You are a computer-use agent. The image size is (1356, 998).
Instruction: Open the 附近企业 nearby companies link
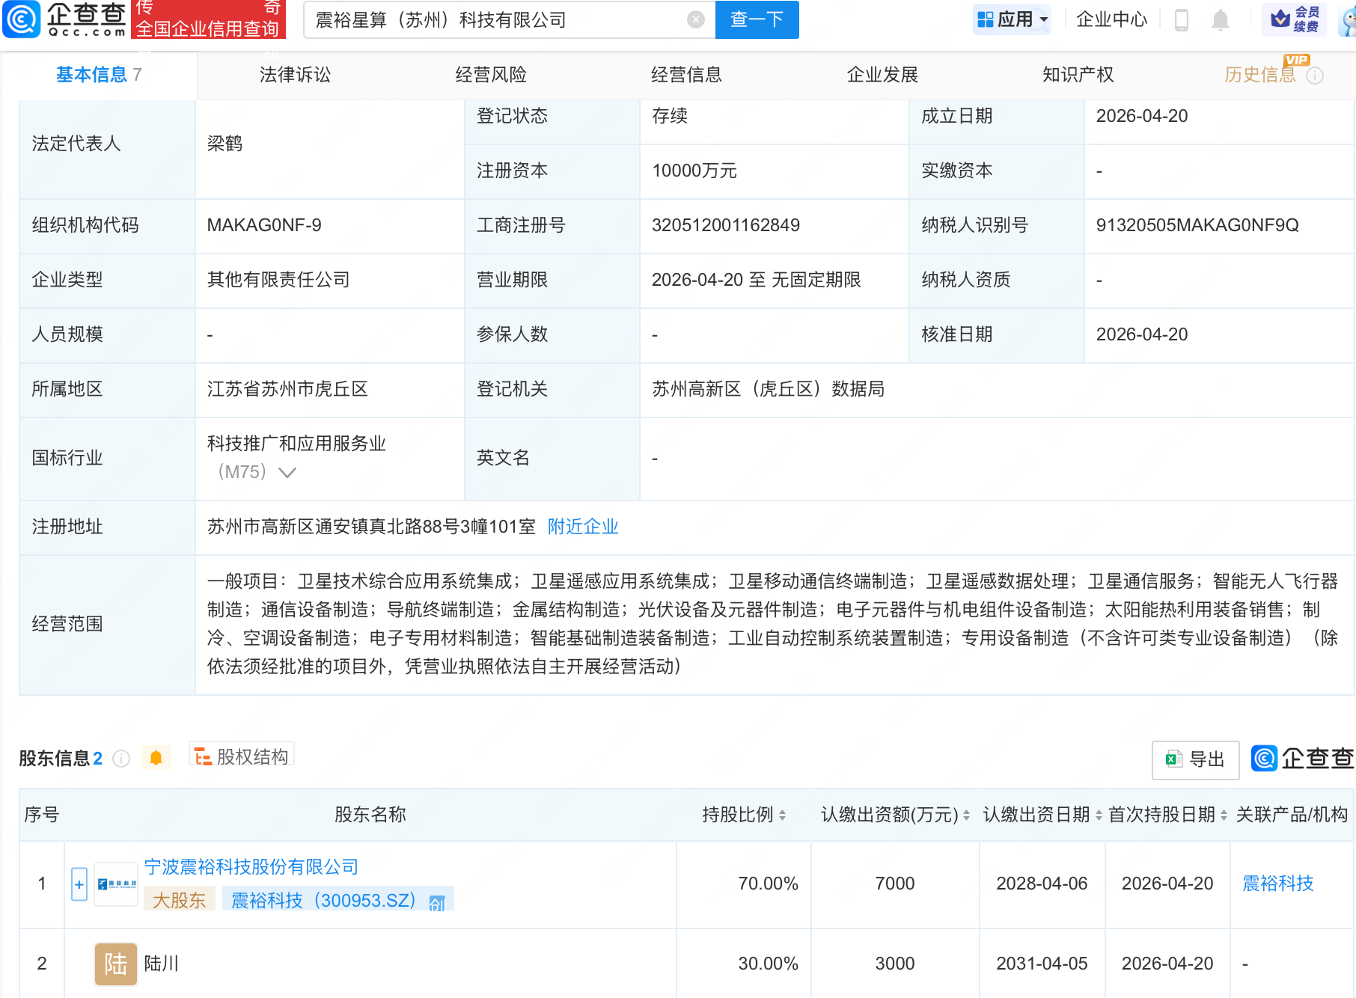tap(583, 527)
